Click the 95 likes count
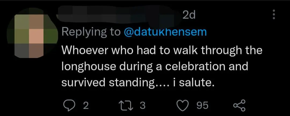 [x=202, y=106]
